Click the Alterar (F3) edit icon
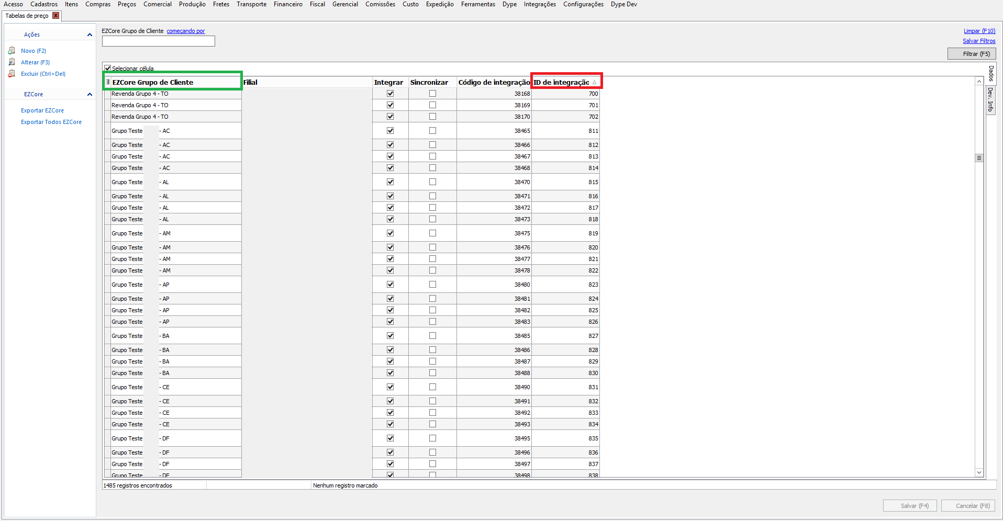Viewport: 1003px width, 521px height. 12,62
